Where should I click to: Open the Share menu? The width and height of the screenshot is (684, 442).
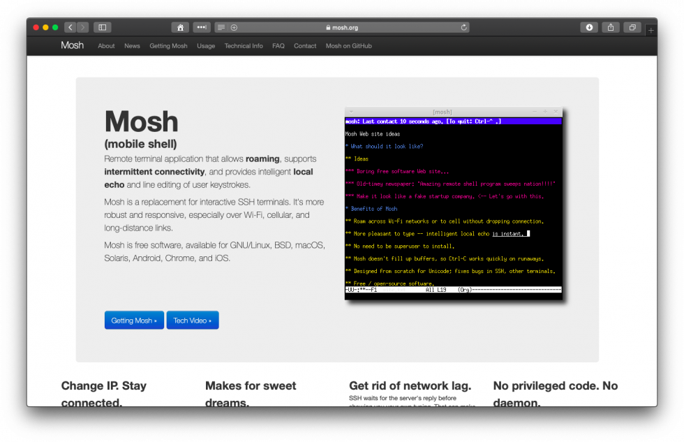pyautogui.click(x=611, y=27)
